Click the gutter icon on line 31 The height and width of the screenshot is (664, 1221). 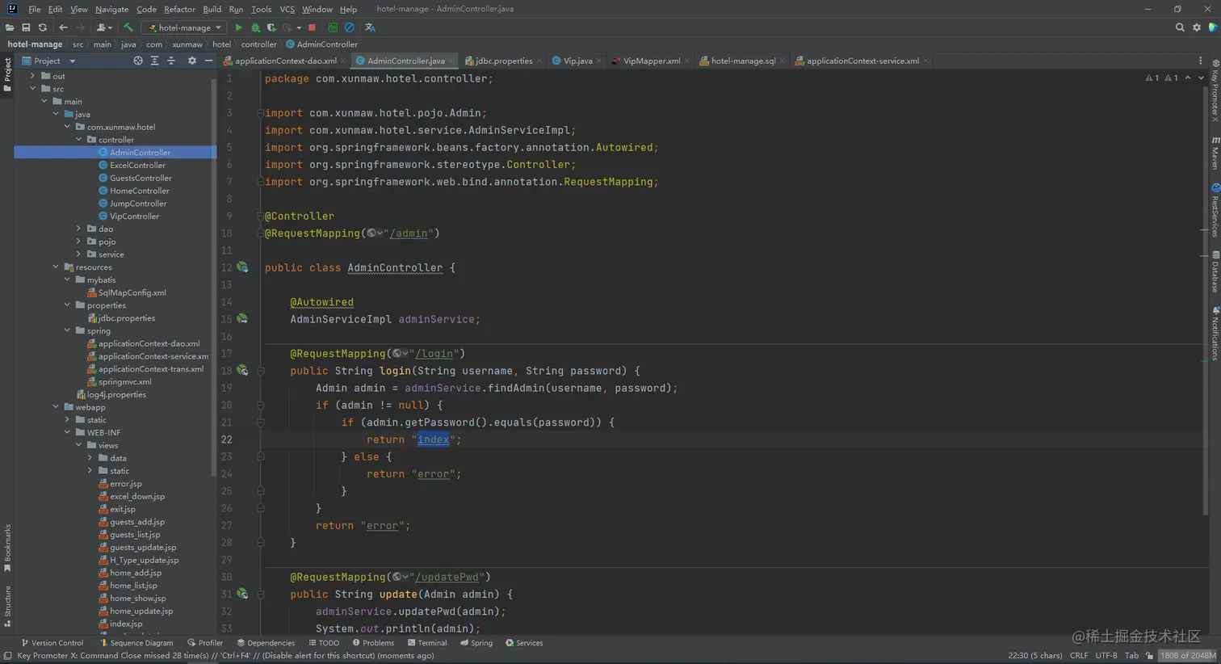(x=242, y=595)
